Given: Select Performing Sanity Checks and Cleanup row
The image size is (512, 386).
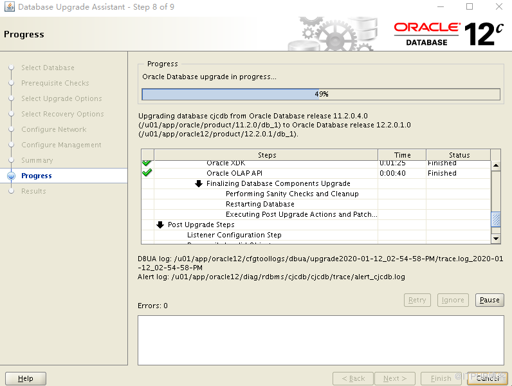Looking at the screenshot, I should [x=316, y=194].
